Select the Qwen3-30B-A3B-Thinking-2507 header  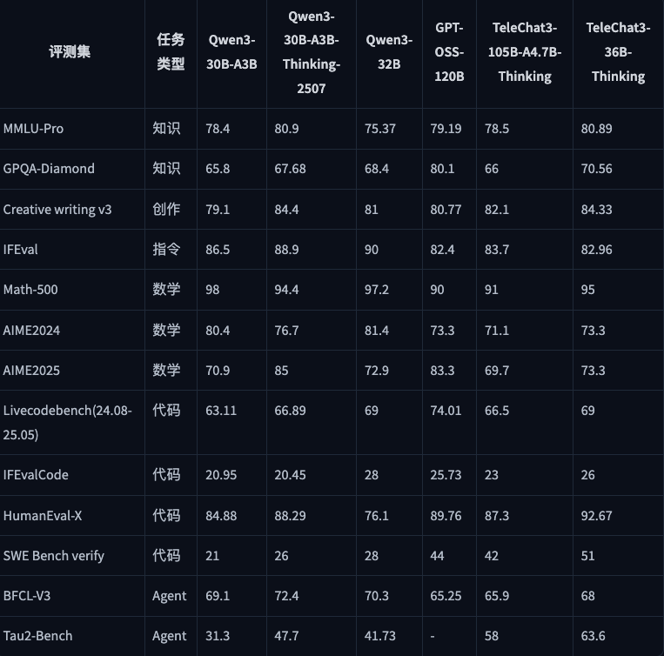pyautogui.click(x=312, y=52)
